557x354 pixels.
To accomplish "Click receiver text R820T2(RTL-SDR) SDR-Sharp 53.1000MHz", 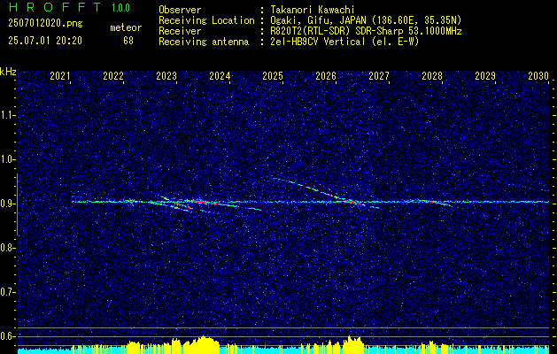I will (x=367, y=31).
